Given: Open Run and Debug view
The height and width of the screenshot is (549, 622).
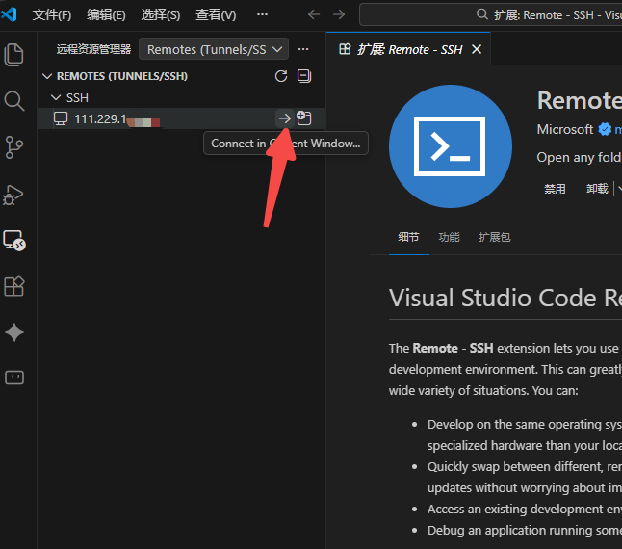Looking at the screenshot, I should (14, 194).
